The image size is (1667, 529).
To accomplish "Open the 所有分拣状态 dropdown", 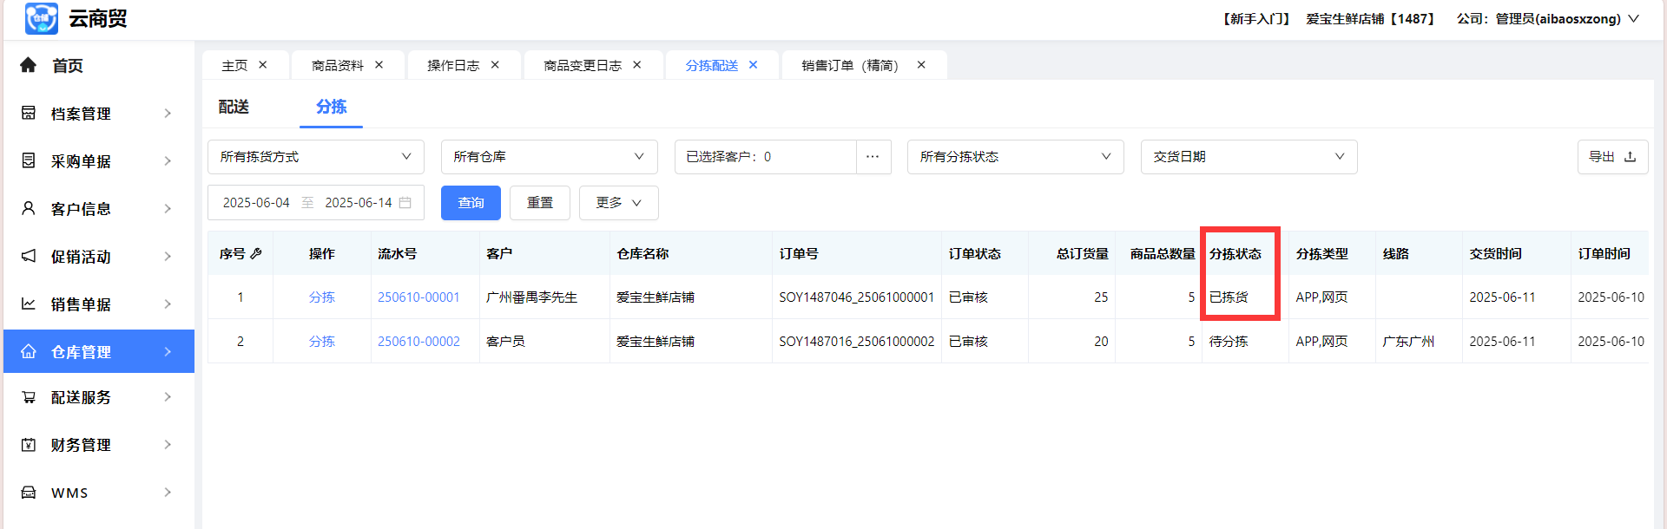I will (1014, 157).
